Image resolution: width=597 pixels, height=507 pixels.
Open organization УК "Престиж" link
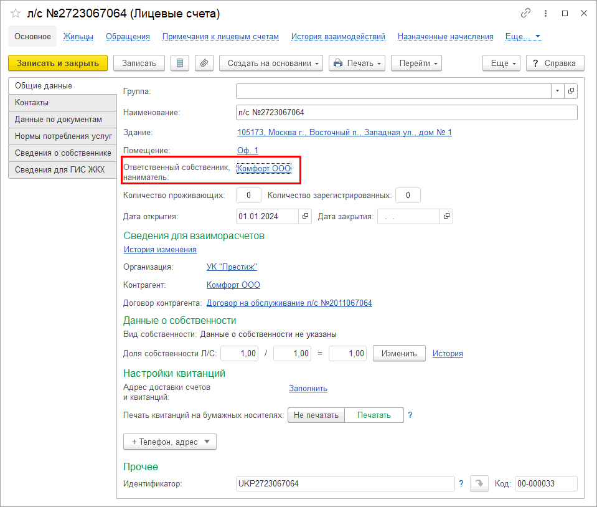tap(232, 267)
